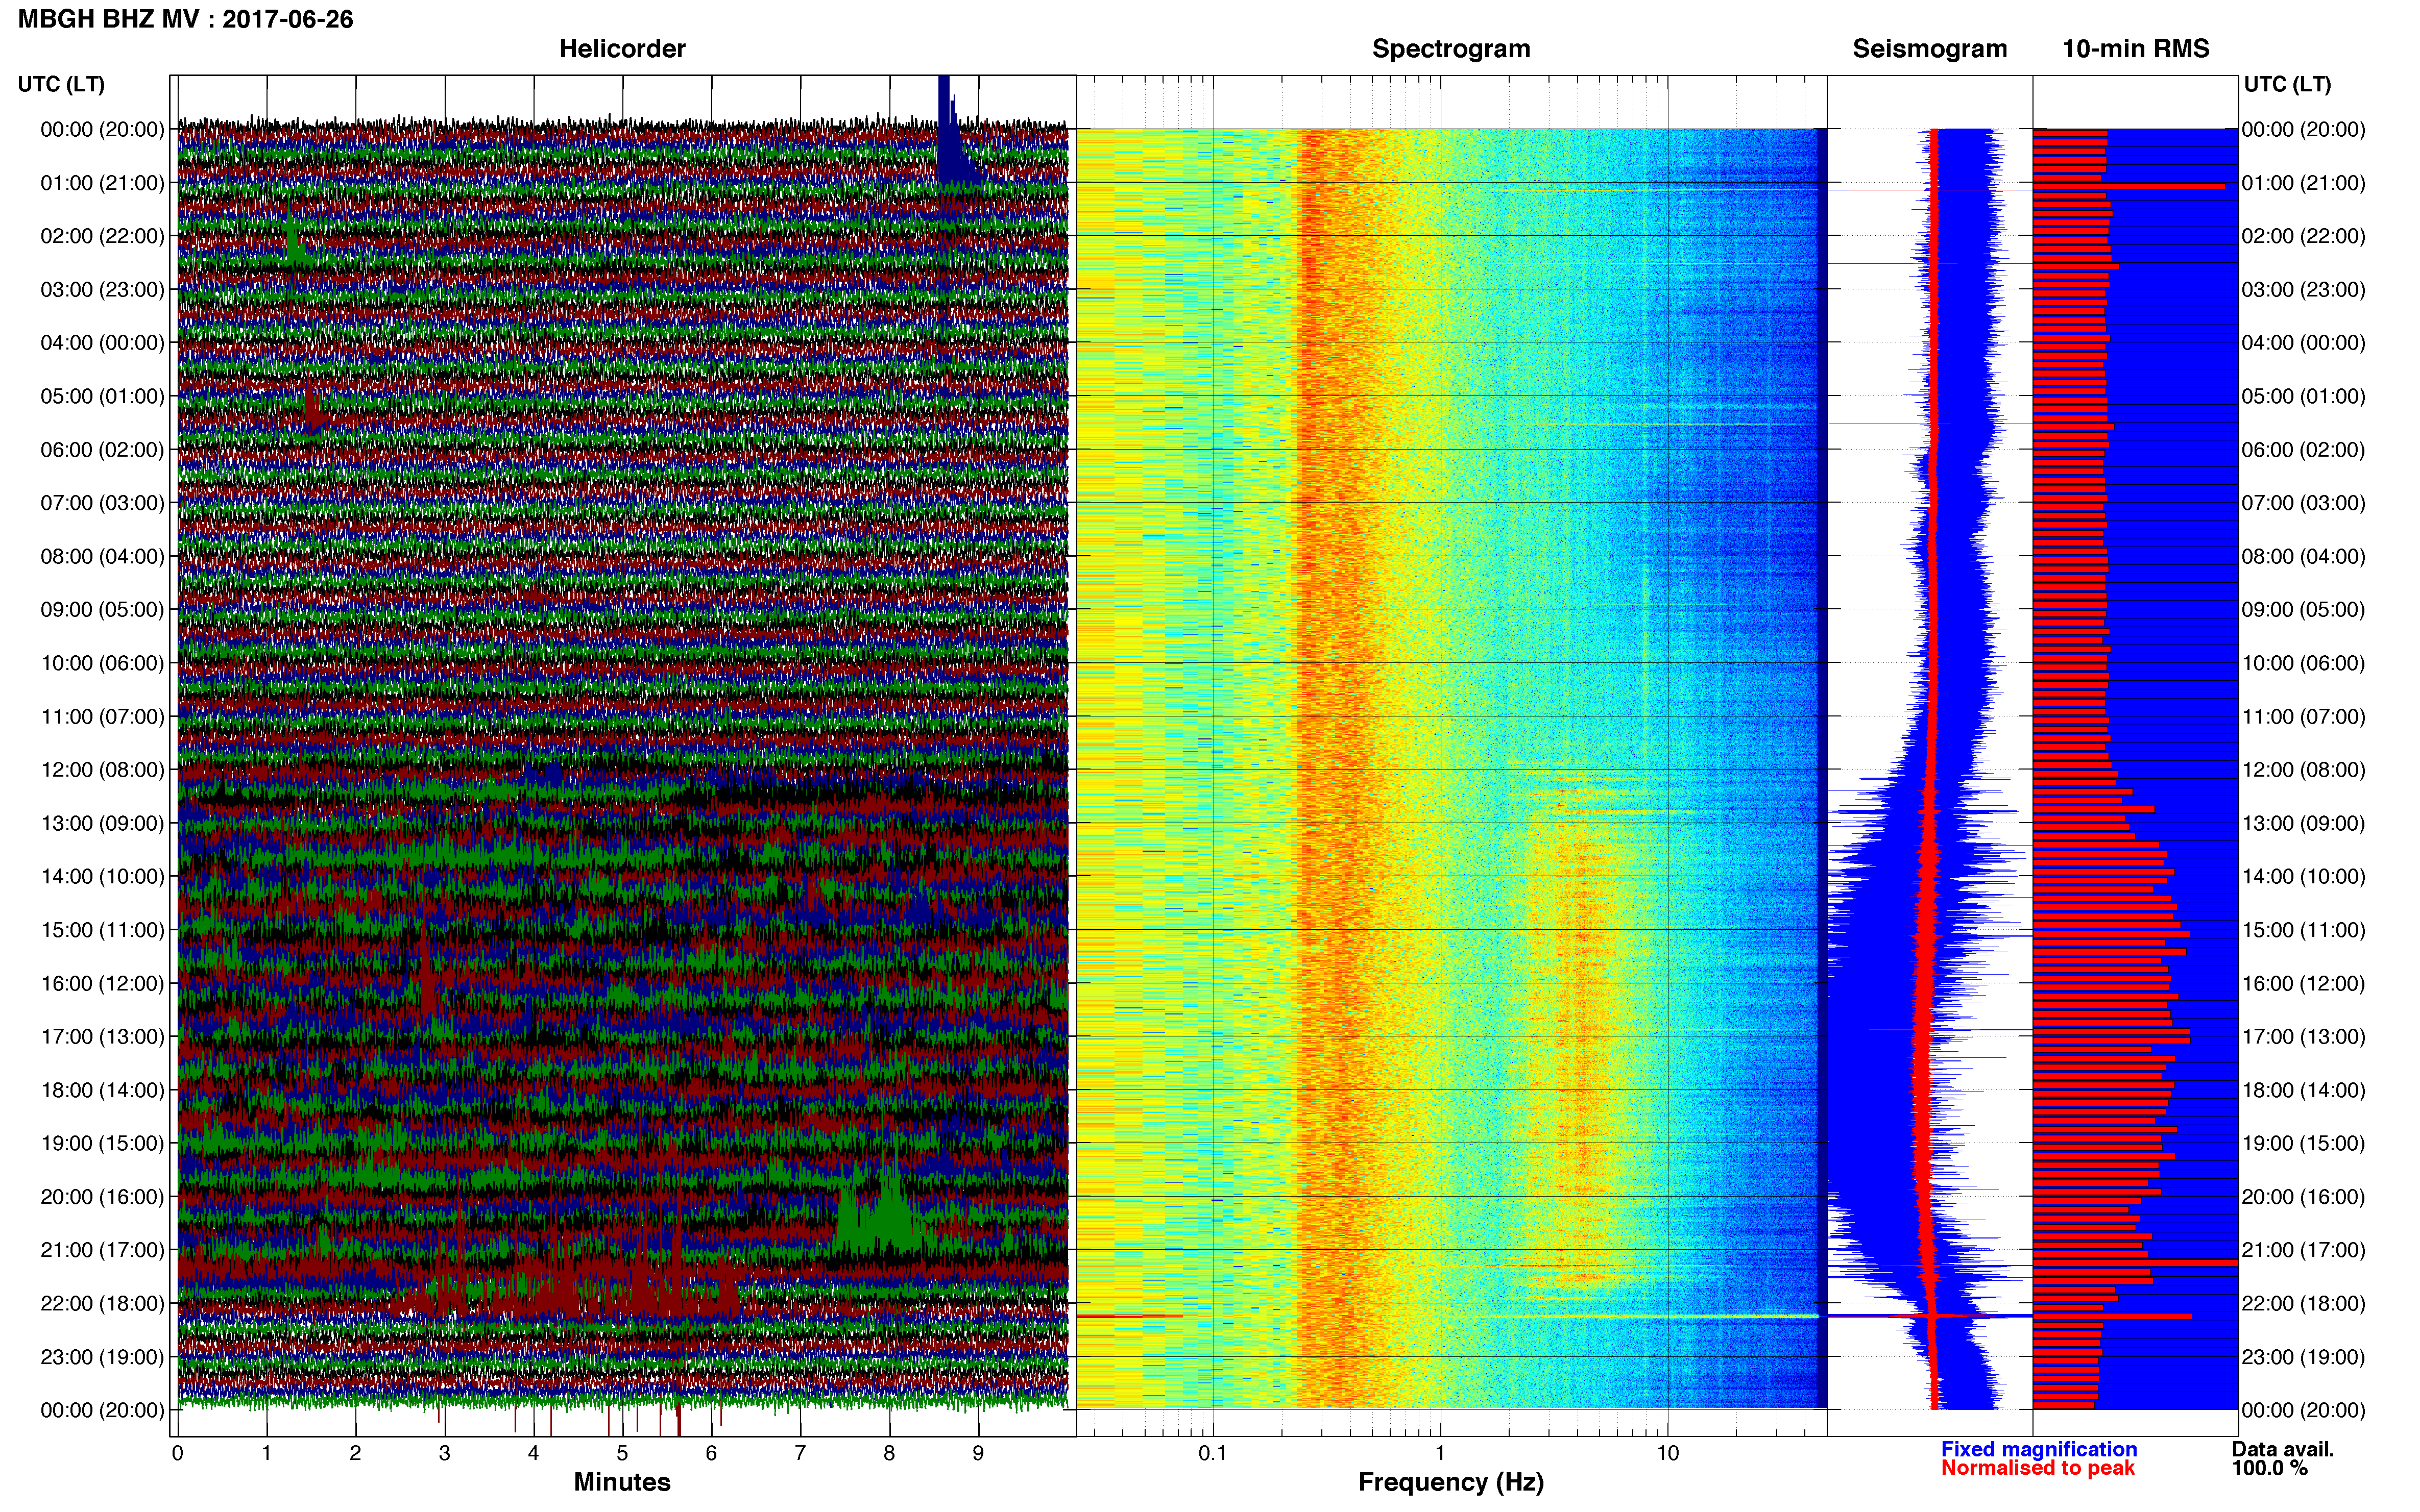Viewport: 2420px width, 1512px height.
Task: Click left time label 19:00 (15:00)
Action: [102, 1143]
